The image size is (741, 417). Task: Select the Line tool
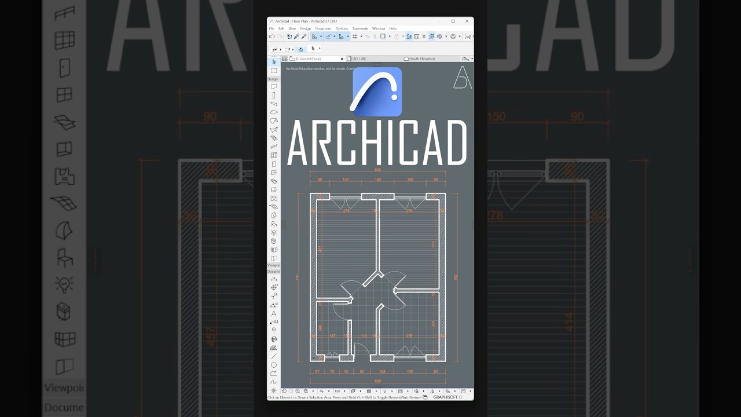[x=274, y=356]
